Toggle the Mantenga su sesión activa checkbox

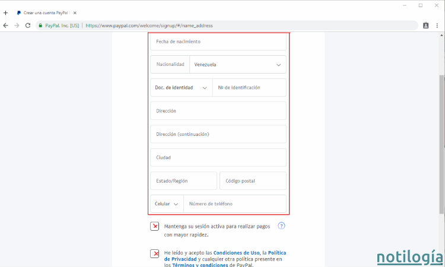point(155,226)
